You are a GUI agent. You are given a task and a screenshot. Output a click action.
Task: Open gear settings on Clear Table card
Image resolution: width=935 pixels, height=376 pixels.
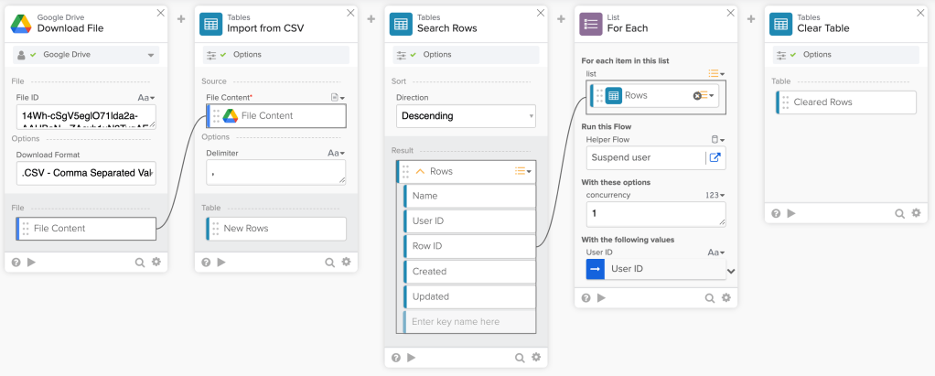(x=916, y=213)
